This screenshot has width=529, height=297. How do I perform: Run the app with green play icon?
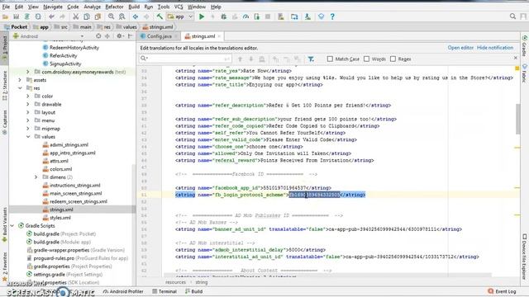[202, 16]
